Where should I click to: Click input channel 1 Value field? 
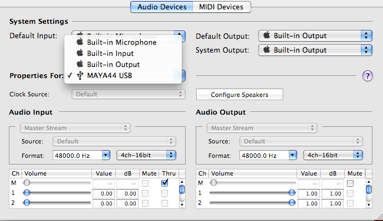tap(104, 194)
